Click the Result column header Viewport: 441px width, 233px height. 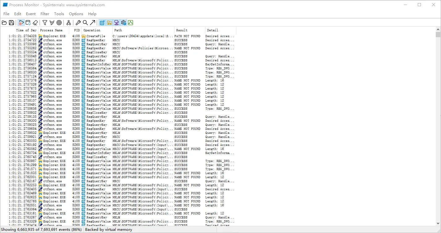182,30
